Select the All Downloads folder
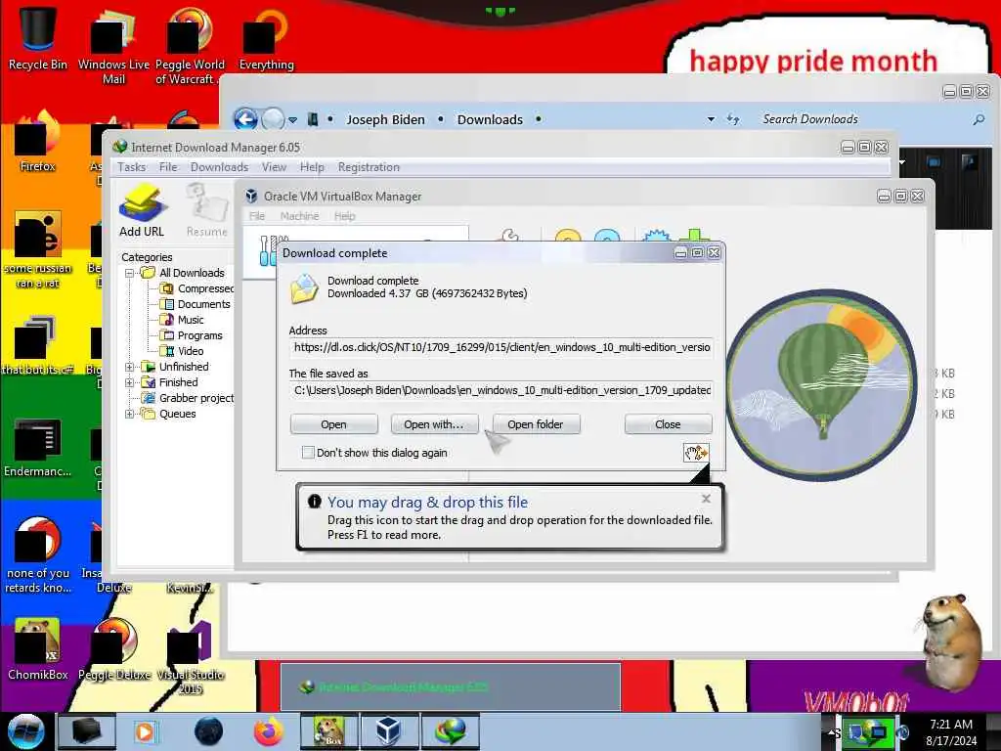 coord(183,273)
